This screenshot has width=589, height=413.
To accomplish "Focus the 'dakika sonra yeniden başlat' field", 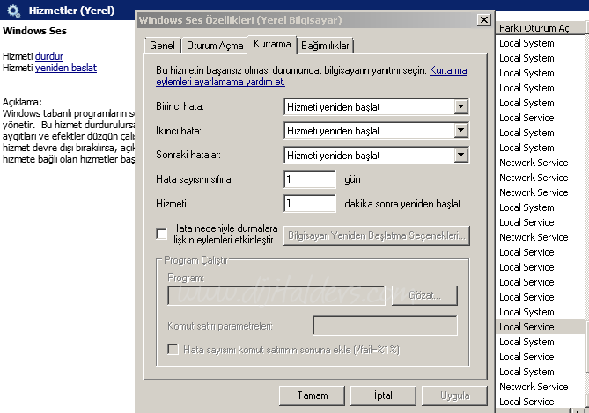I will [x=310, y=204].
